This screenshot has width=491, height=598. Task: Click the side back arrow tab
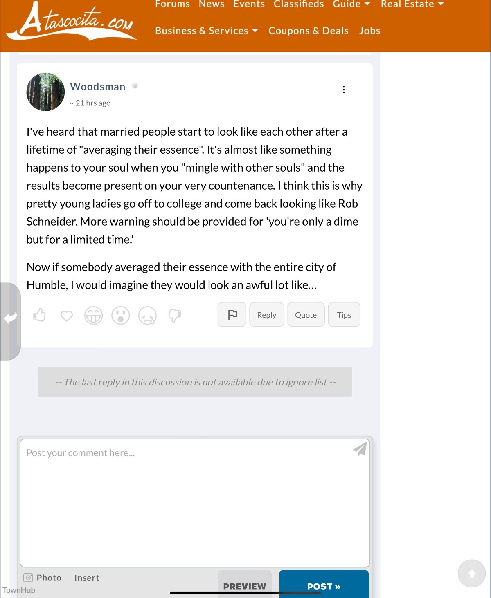[x=10, y=318]
